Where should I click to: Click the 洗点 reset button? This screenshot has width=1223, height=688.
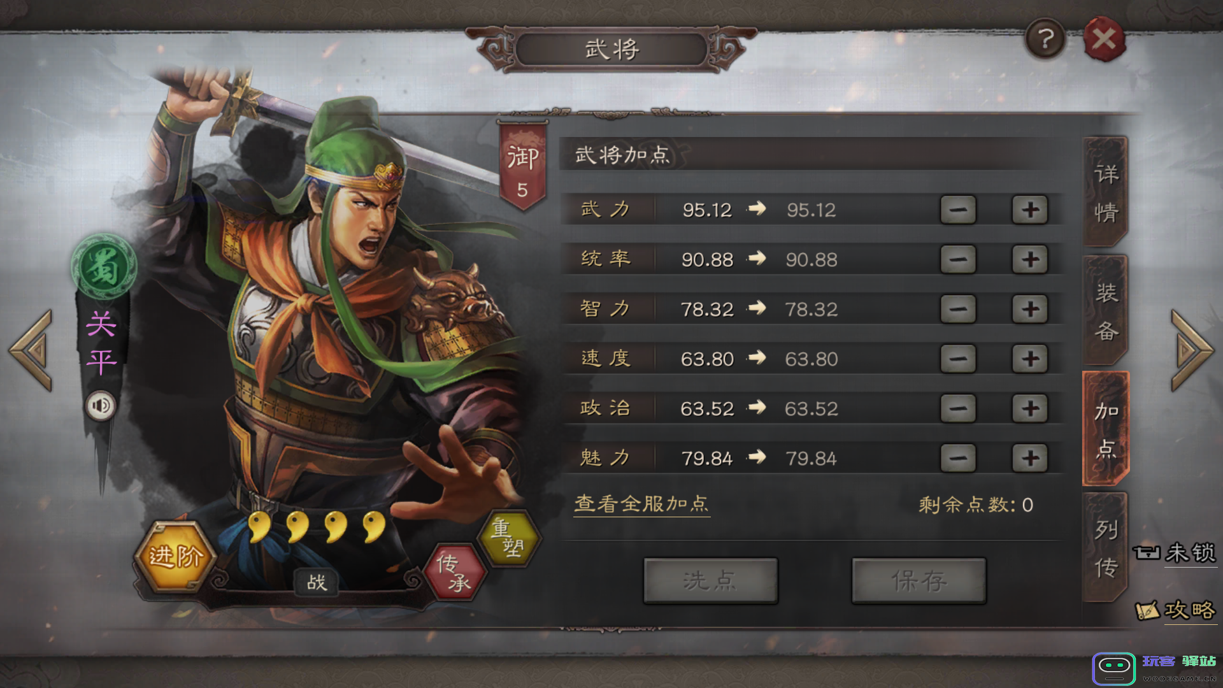(710, 580)
